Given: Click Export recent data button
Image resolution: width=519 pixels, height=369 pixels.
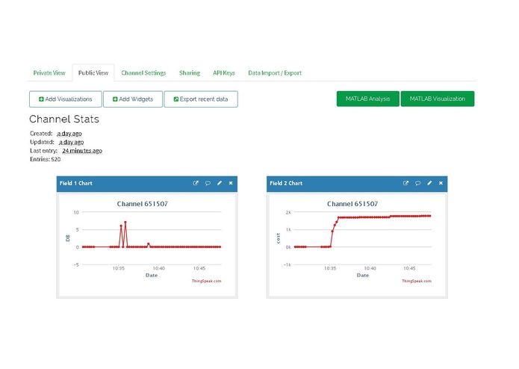Looking at the screenshot, I should [x=201, y=99].
